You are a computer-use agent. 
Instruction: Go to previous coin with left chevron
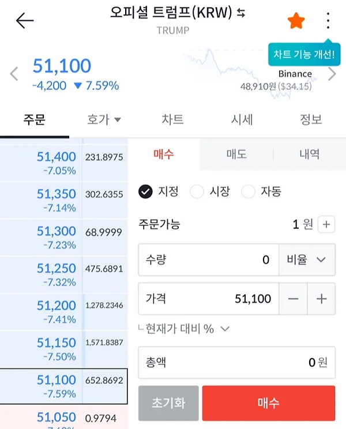(x=14, y=74)
